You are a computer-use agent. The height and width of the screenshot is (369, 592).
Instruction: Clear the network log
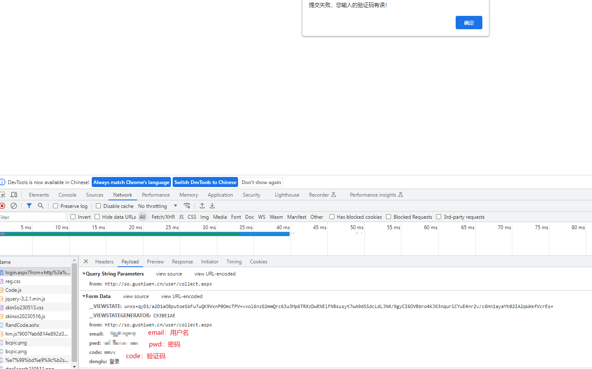pyautogui.click(x=14, y=206)
